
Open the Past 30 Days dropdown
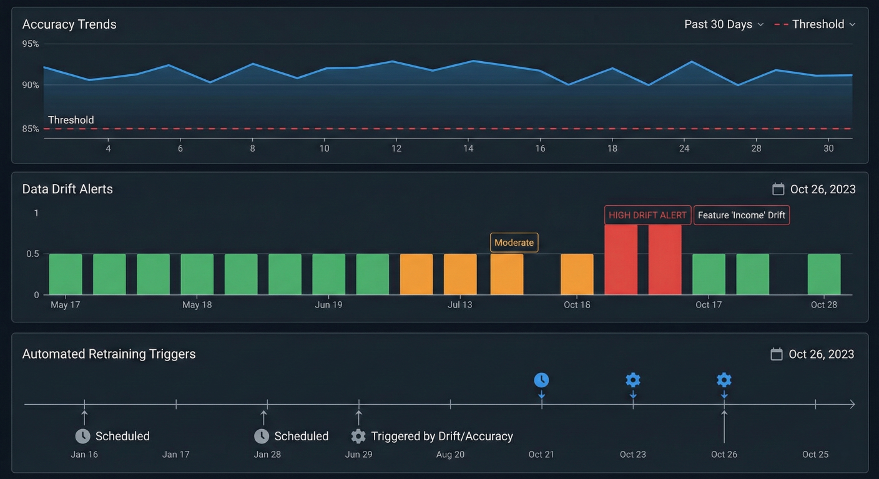pyautogui.click(x=724, y=24)
